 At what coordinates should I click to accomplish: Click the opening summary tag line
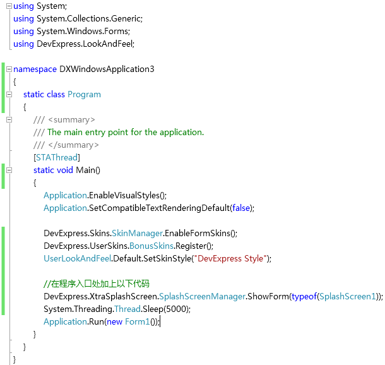[x=64, y=120]
